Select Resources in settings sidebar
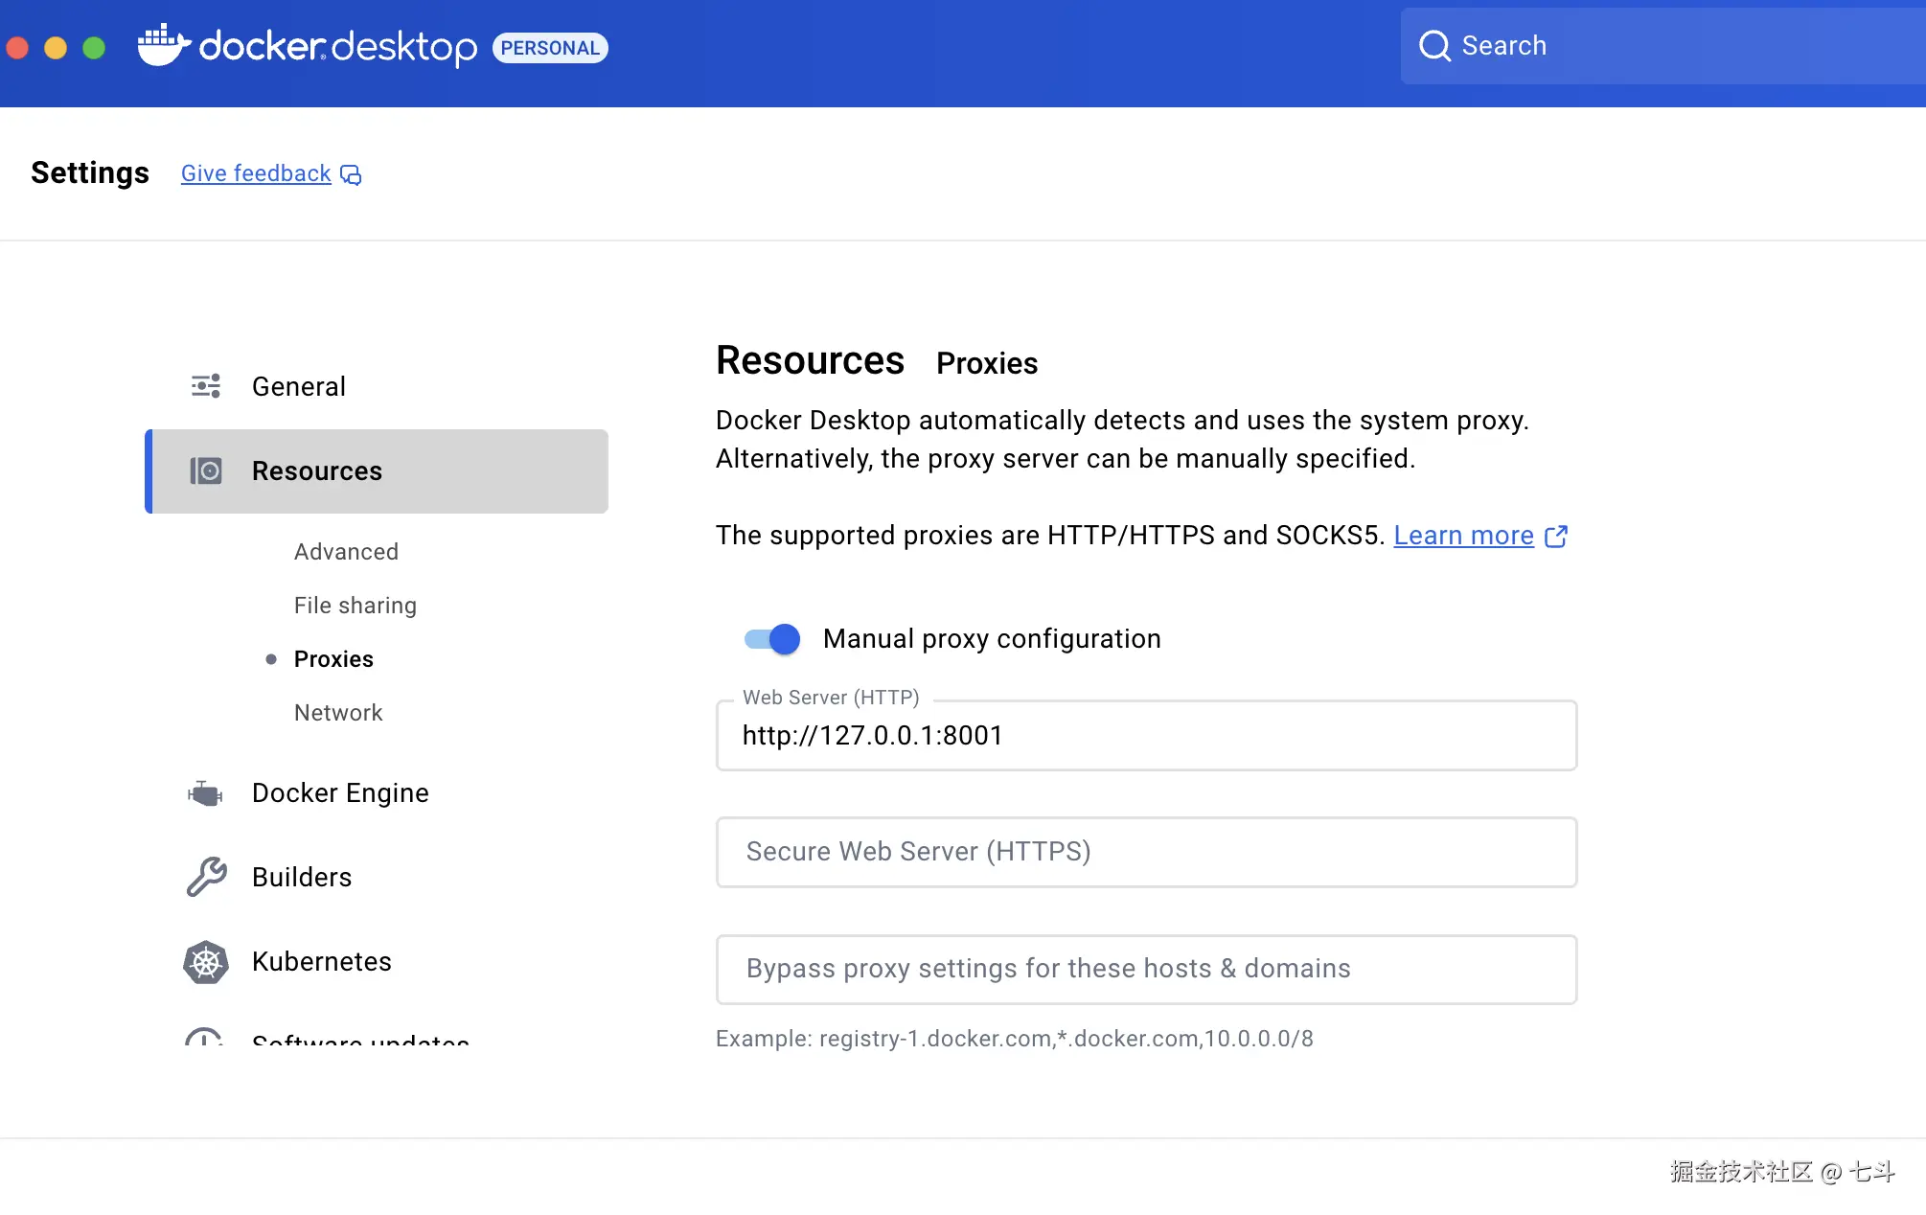The height and width of the screenshot is (1215, 1926). click(377, 471)
